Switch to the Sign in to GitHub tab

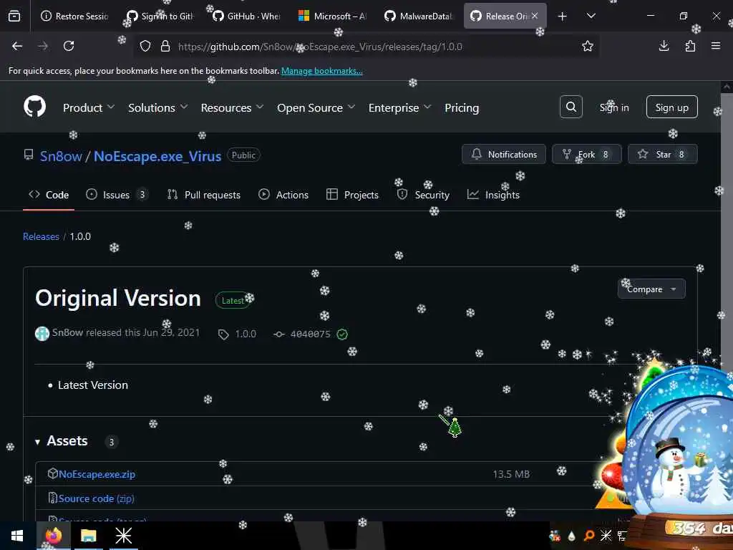pyautogui.click(x=161, y=16)
